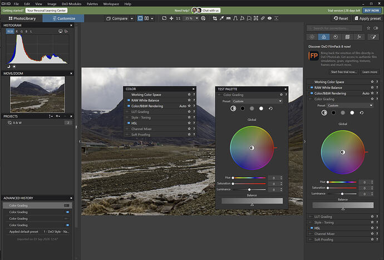The height and width of the screenshot is (260, 384).
Task: Switch to the PhotoLibrary tab
Action: (22, 18)
